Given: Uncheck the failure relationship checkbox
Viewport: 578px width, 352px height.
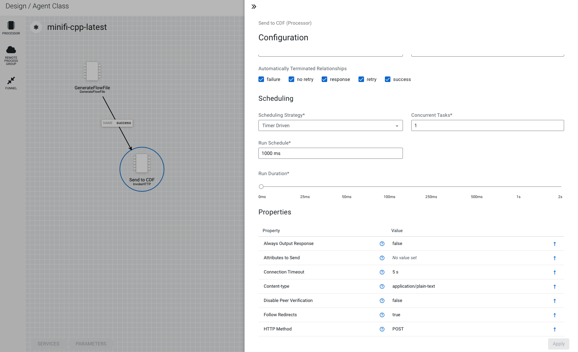Looking at the screenshot, I should coord(262,80).
